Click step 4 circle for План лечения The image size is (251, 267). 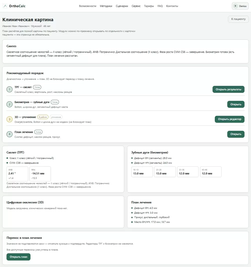pos(9,134)
